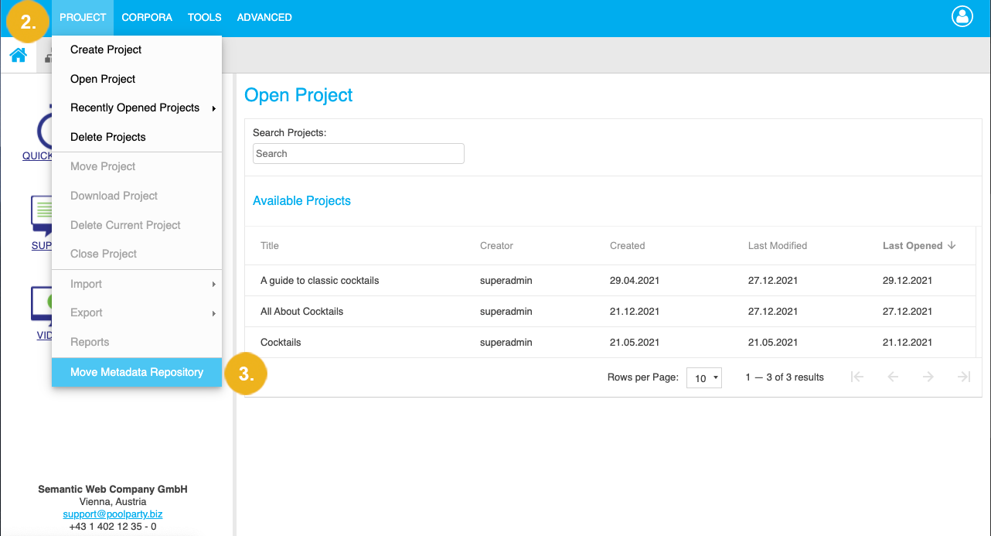Image resolution: width=991 pixels, height=536 pixels.
Task: Select Move Metadata Repository from the menu
Action: tap(136, 372)
